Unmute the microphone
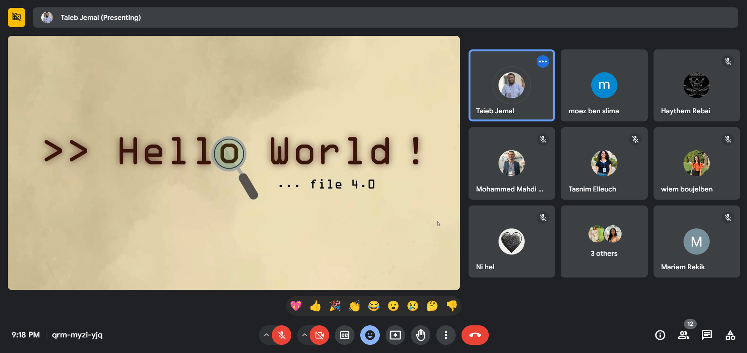The width and height of the screenshot is (747, 353). 282,335
